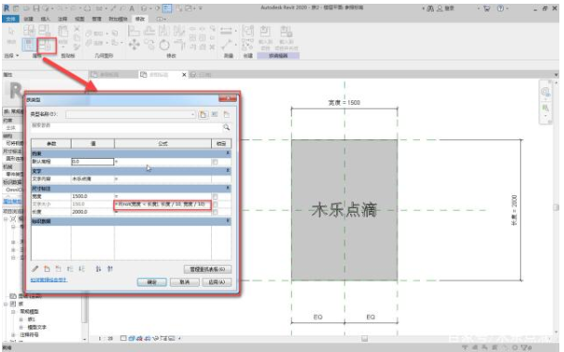Click the Text A icon in quick toolbar
The image size is (564, 352).
click(x=132, y=8)
